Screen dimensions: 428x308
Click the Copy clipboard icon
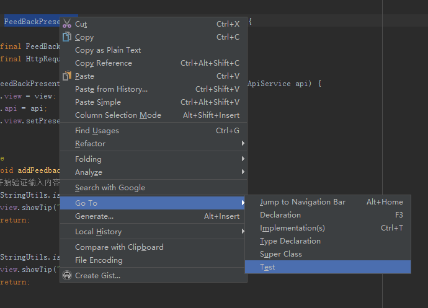point(67,37)
